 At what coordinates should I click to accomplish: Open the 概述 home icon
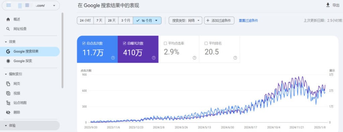(8, 19)
